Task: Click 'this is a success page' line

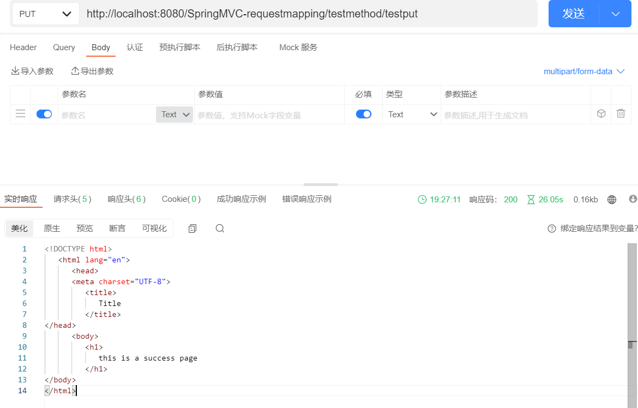Action: pos(148,358)
